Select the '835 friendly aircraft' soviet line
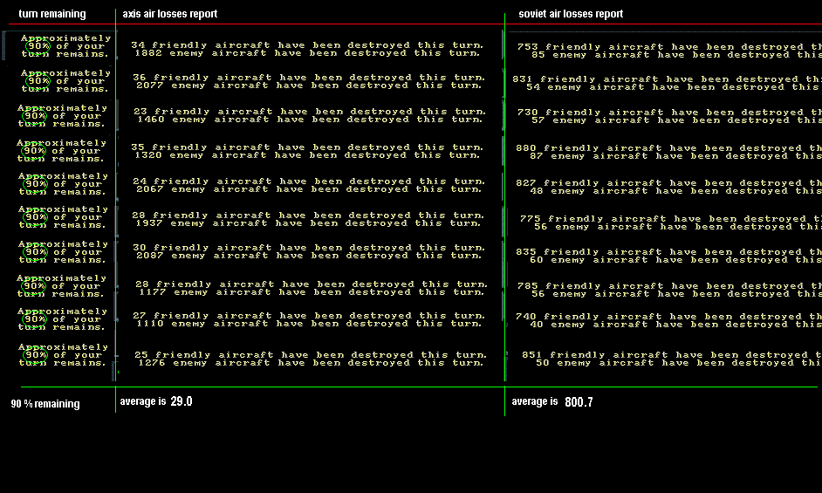This screenshot has height=493, width=822. [668, 252]
